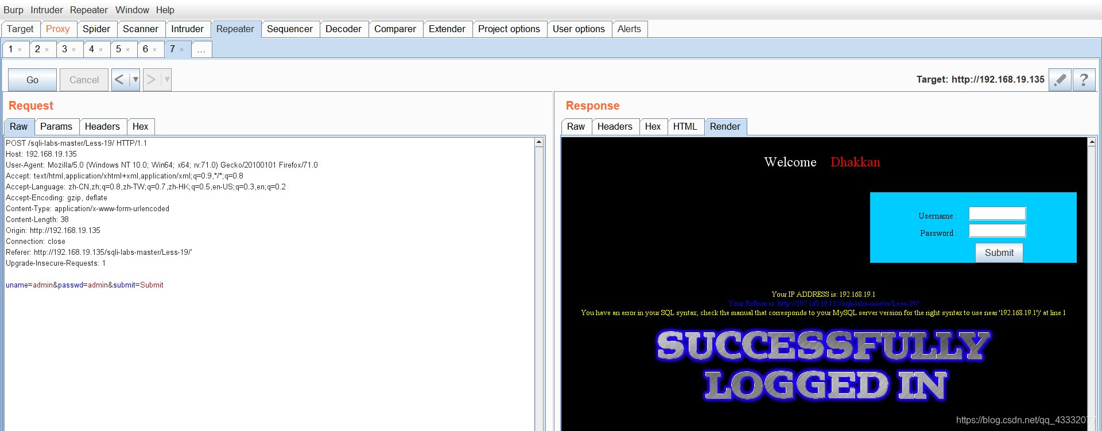Expand the forward history dropdown arrow
The image size is (1102, 431).
pyautogui.click(x=167, y=80)
